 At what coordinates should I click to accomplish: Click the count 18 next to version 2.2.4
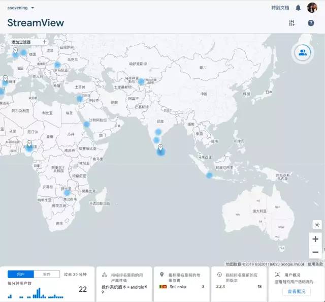pyautogui.click(x=259, y=286)
